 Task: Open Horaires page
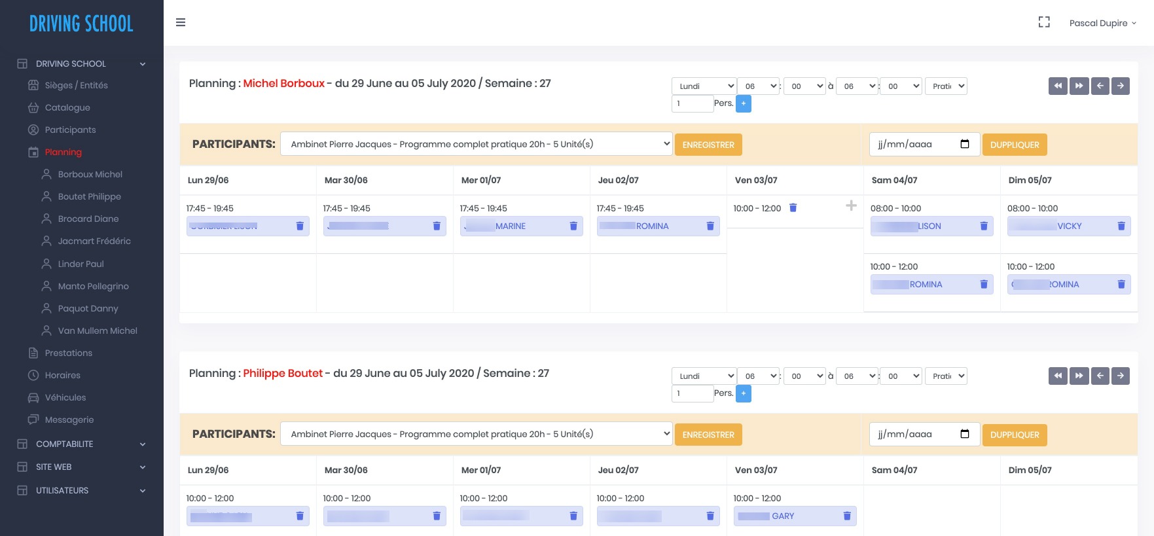(x=62, y=375)
